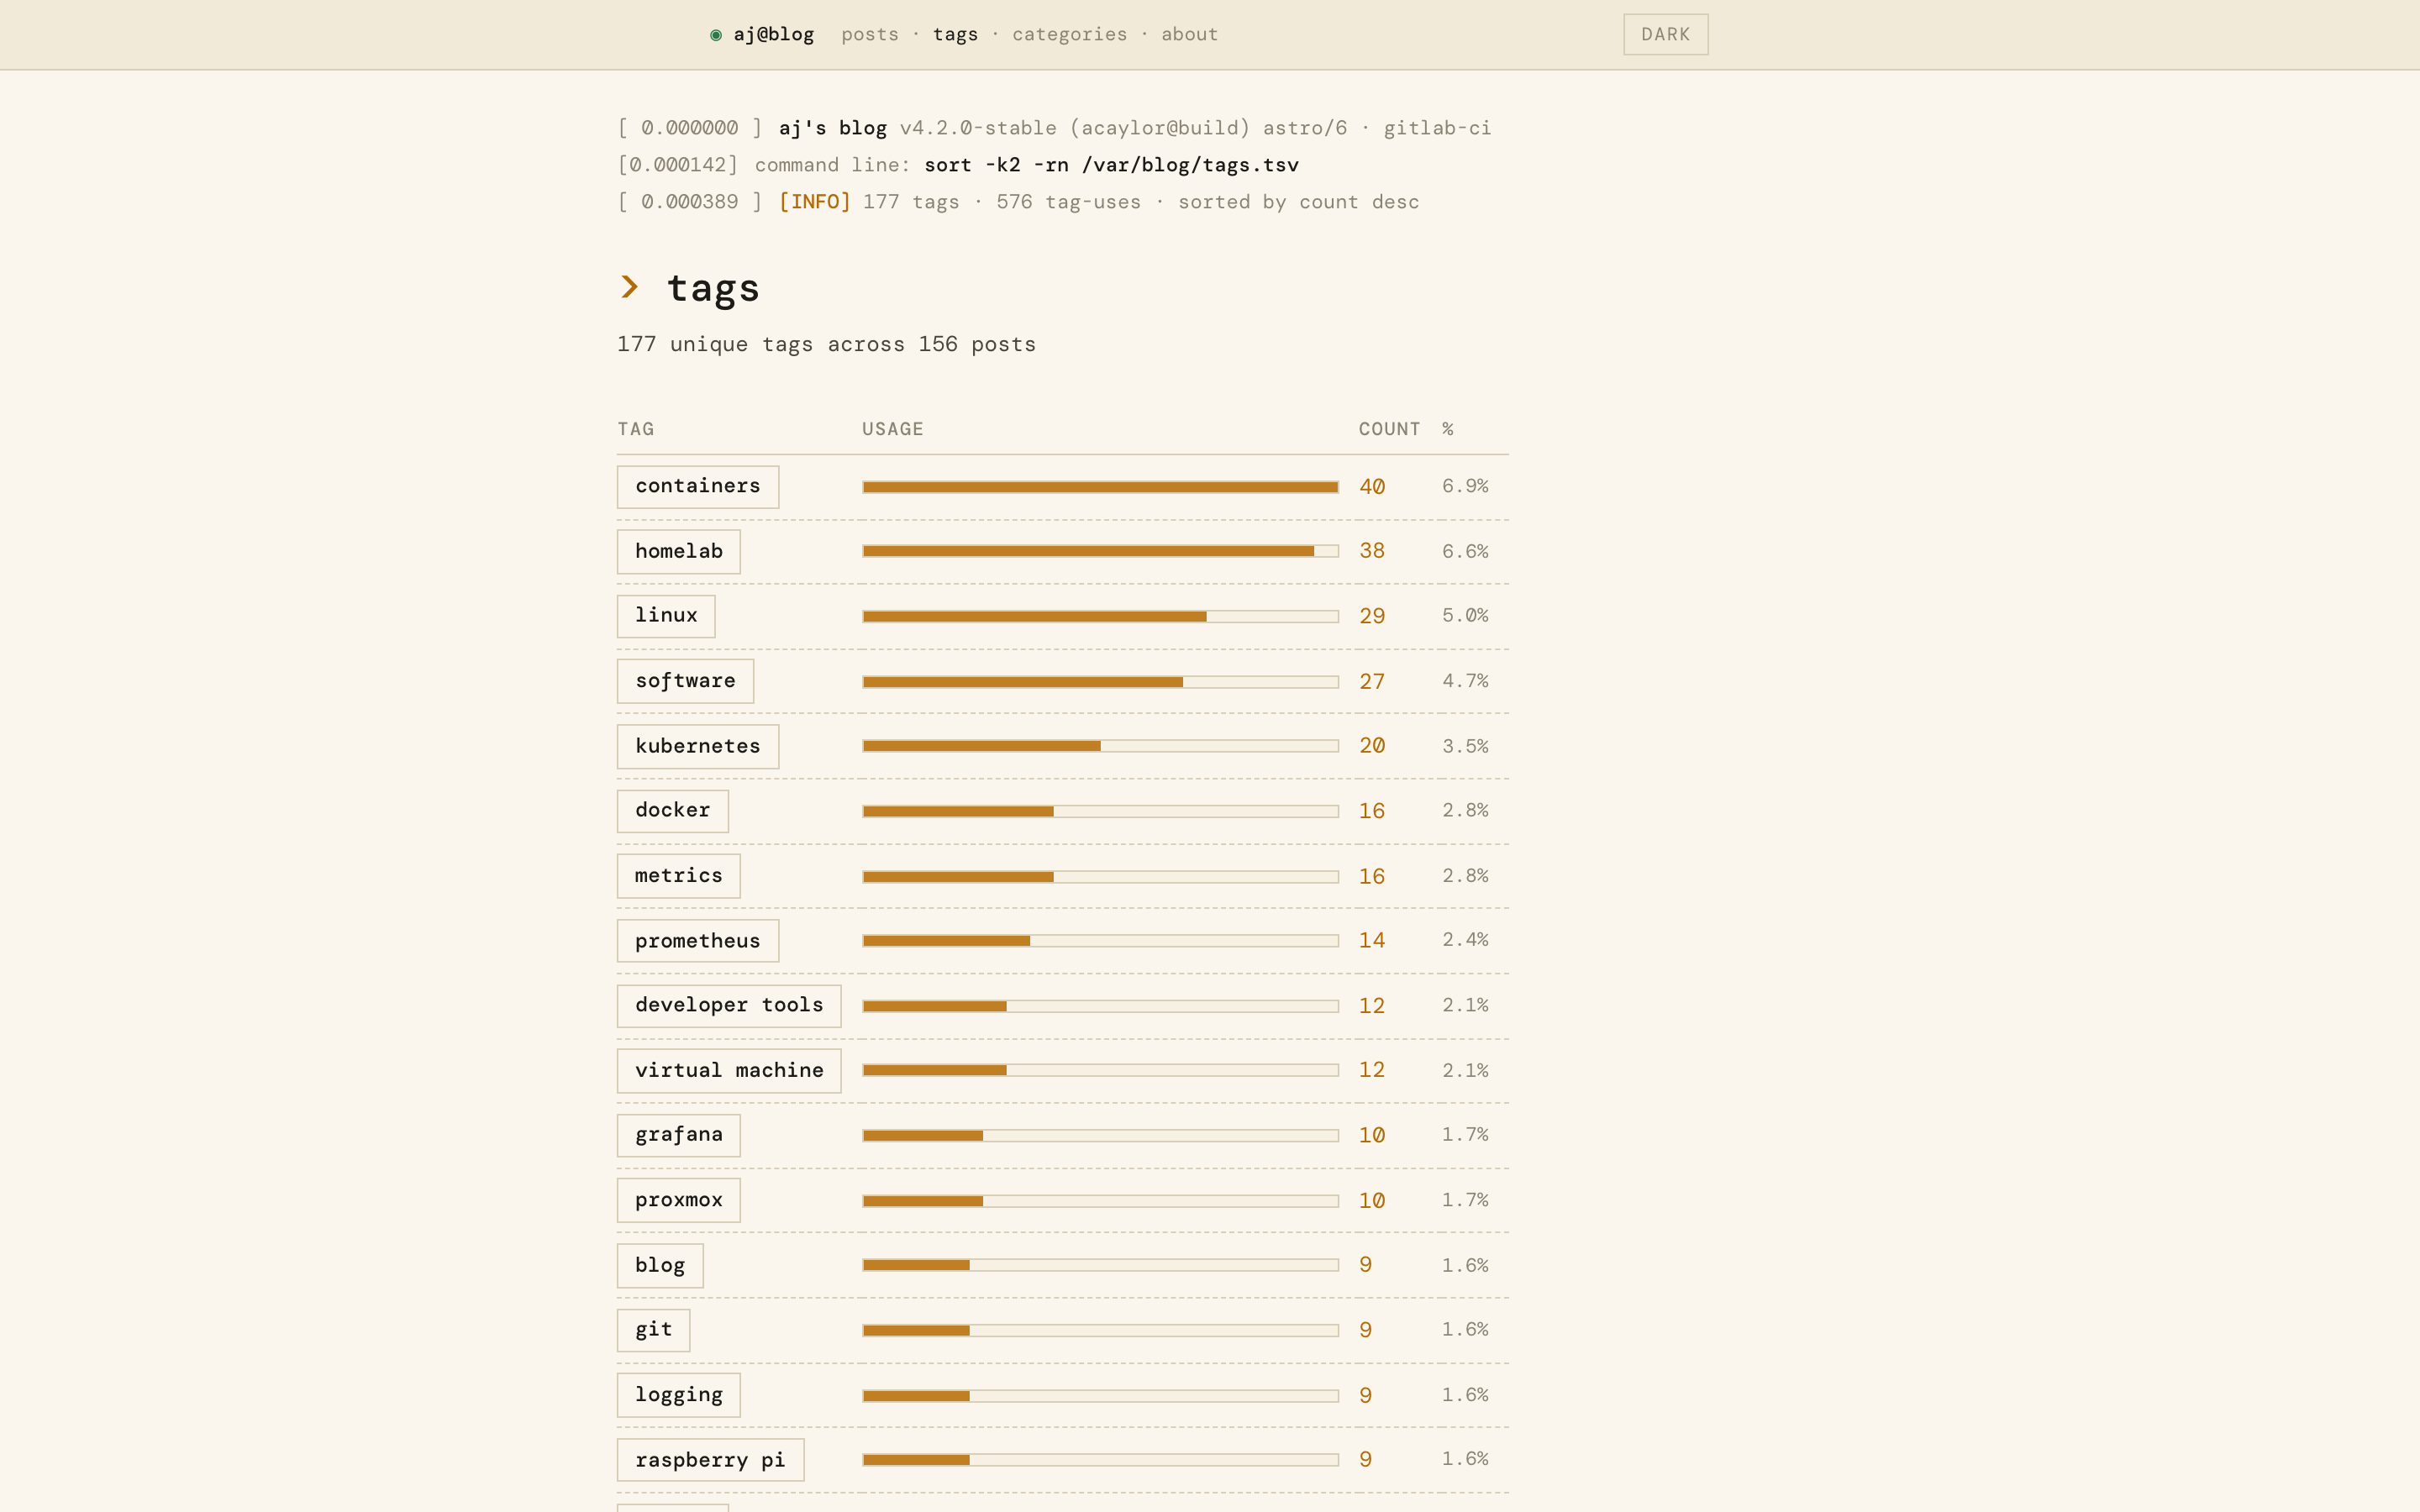Open the categories nav item
2420x1512 pixels.
1069,35
